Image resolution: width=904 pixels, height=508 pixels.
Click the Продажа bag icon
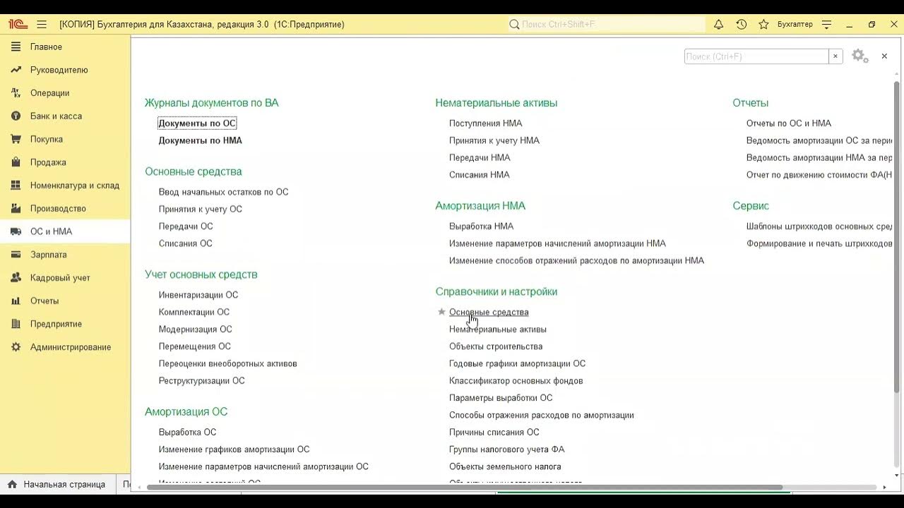tap(16, 162)
